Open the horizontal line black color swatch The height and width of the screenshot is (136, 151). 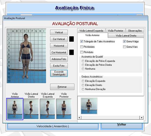coord(71,52)
